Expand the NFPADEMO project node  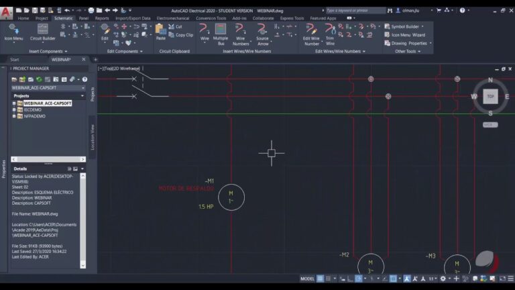click(14, 115)
